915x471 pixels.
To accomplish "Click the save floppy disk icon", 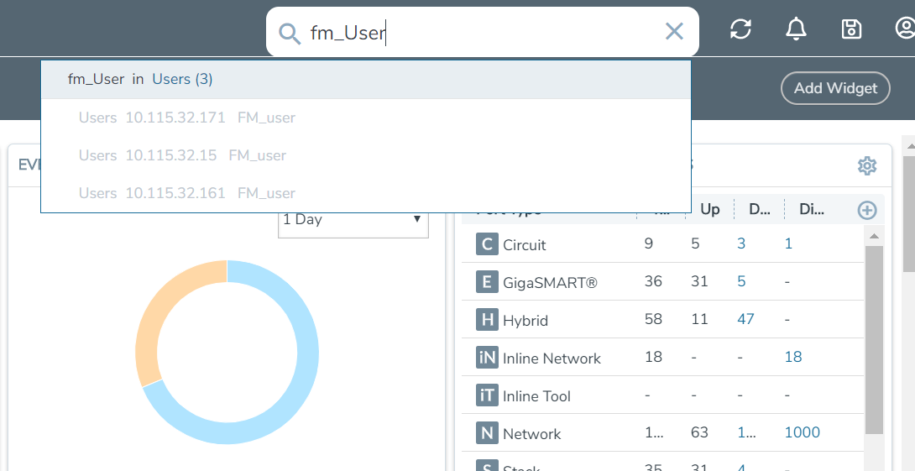I will [x=851, y=29].
